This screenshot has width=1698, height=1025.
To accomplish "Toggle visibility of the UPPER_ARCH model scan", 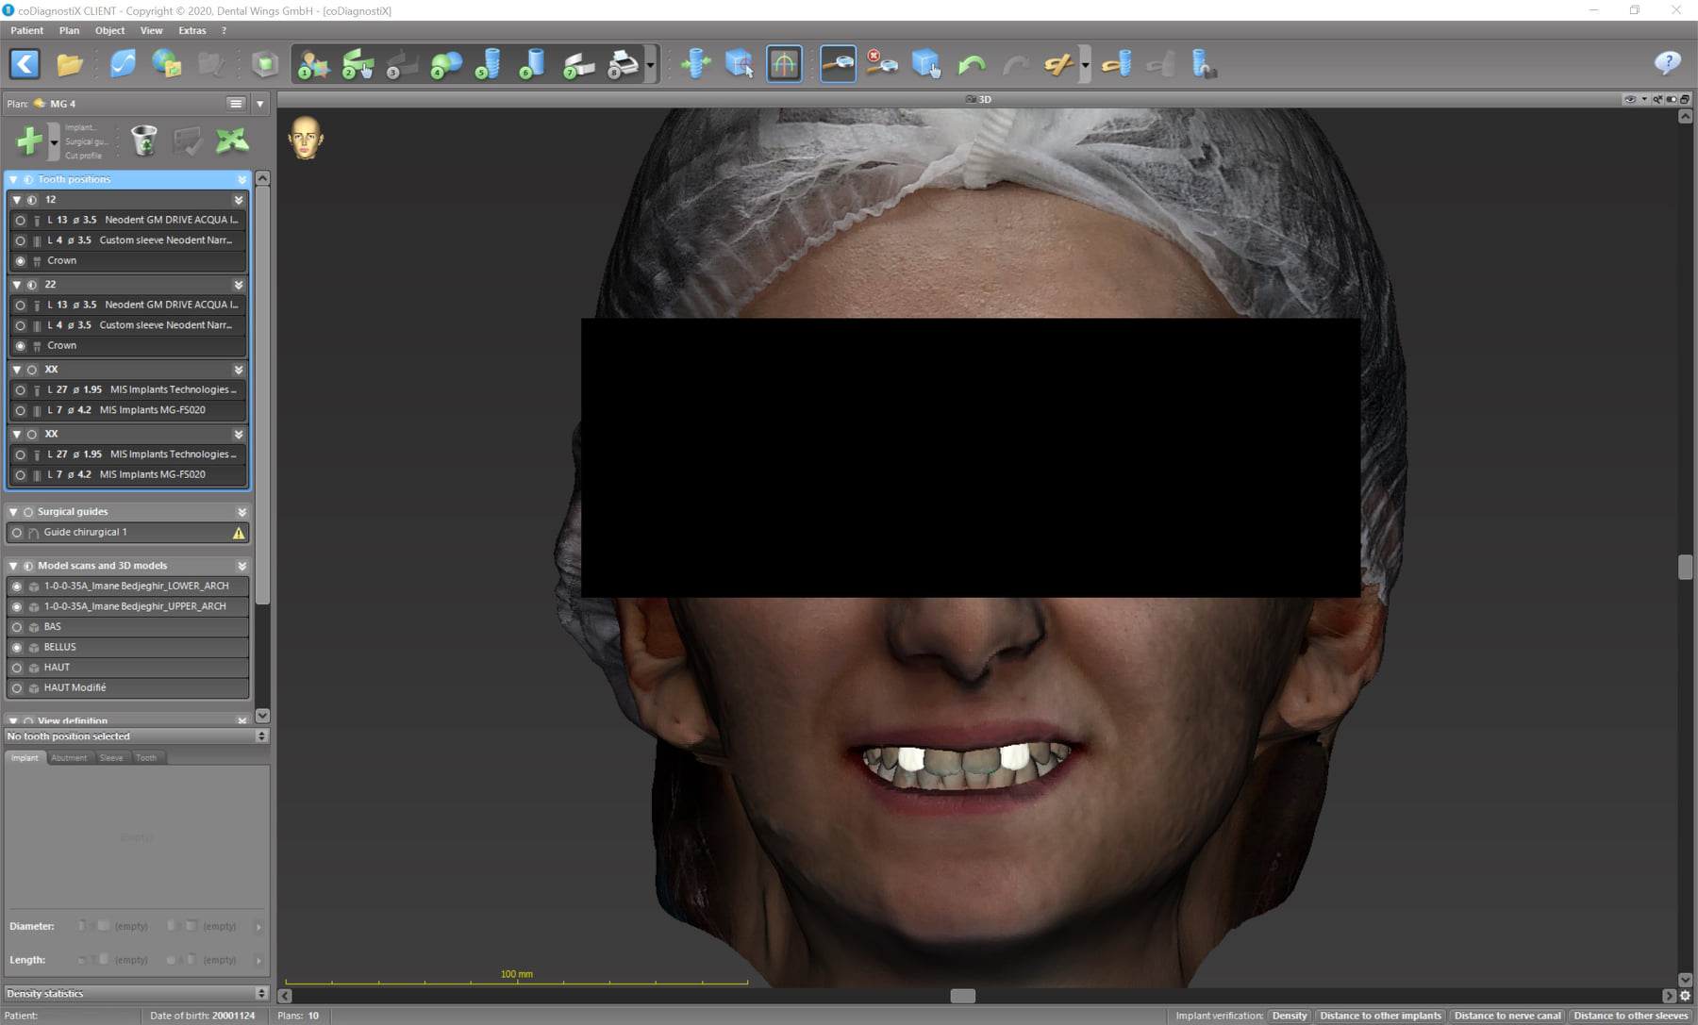I will [17, 607].
